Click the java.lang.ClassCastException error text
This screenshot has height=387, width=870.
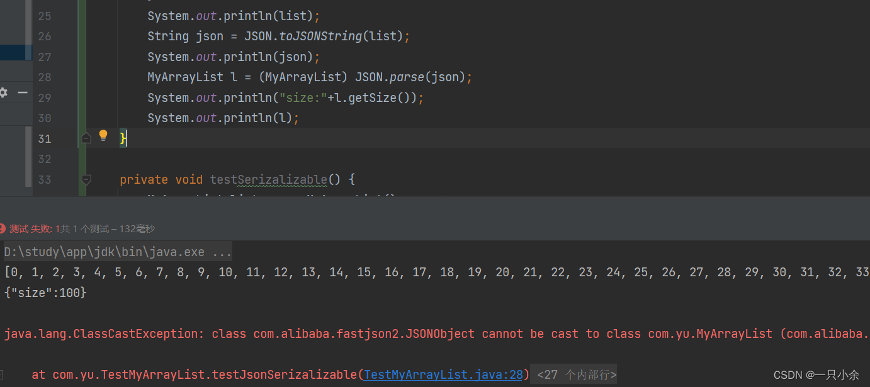104,334
